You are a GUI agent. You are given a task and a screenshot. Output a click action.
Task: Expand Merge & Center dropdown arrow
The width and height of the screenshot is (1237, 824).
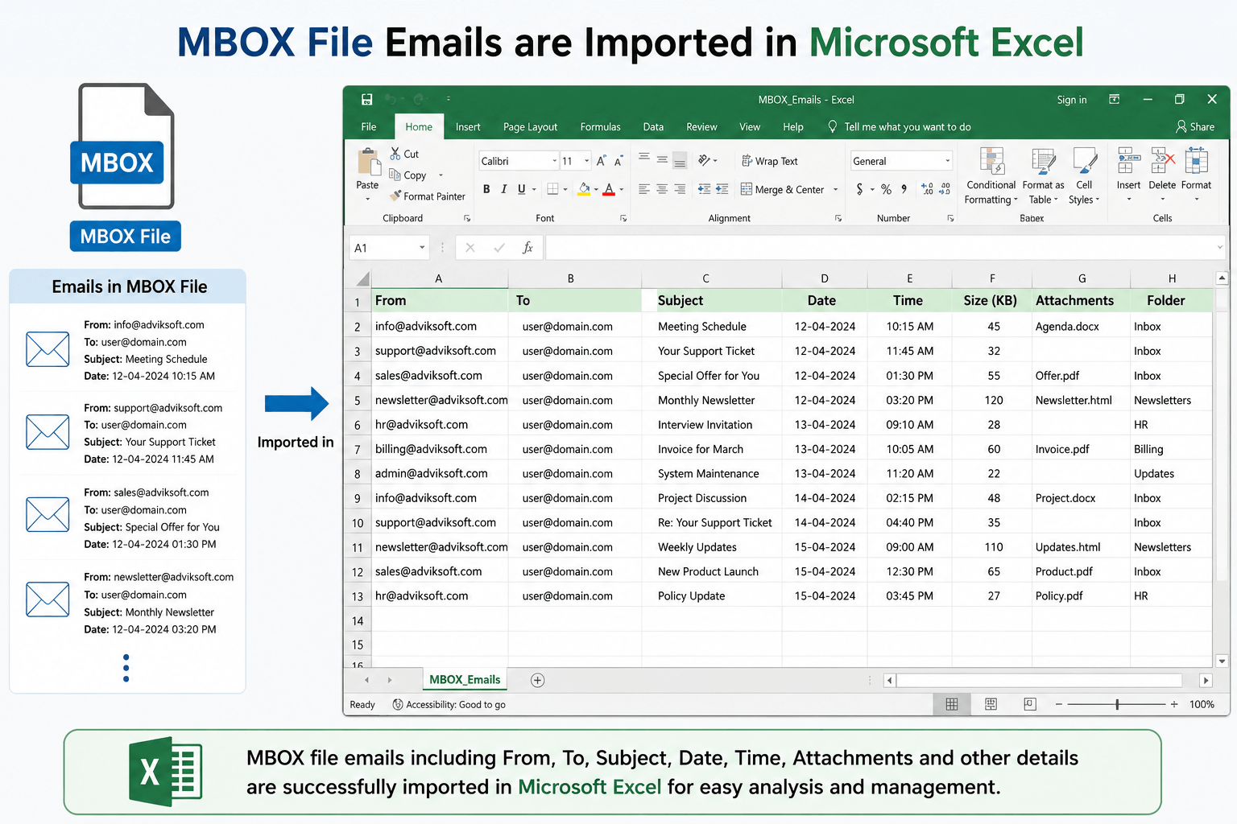pyautogui.click(x=835, y=190)
